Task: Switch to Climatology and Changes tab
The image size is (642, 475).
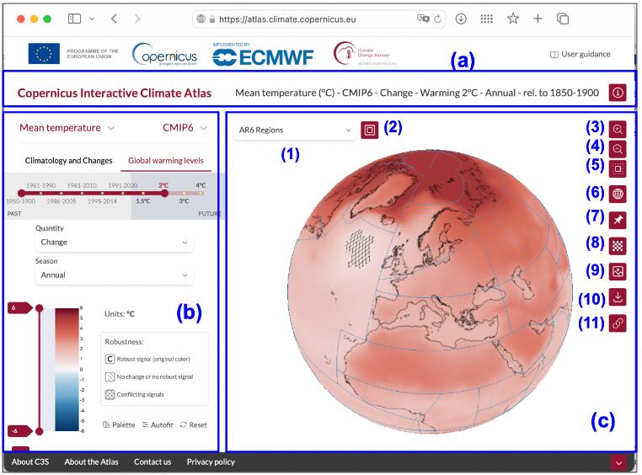Action: click(x=68, y=161)
